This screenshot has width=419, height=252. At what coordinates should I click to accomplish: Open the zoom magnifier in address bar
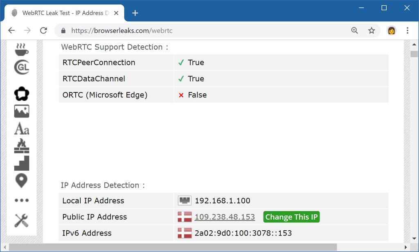pyautogui.click(x=355, y=30)
